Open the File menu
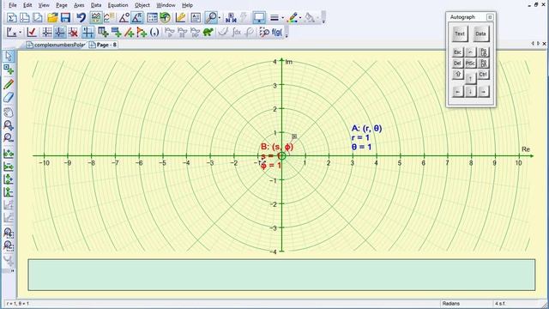 (x=12, y=5)
